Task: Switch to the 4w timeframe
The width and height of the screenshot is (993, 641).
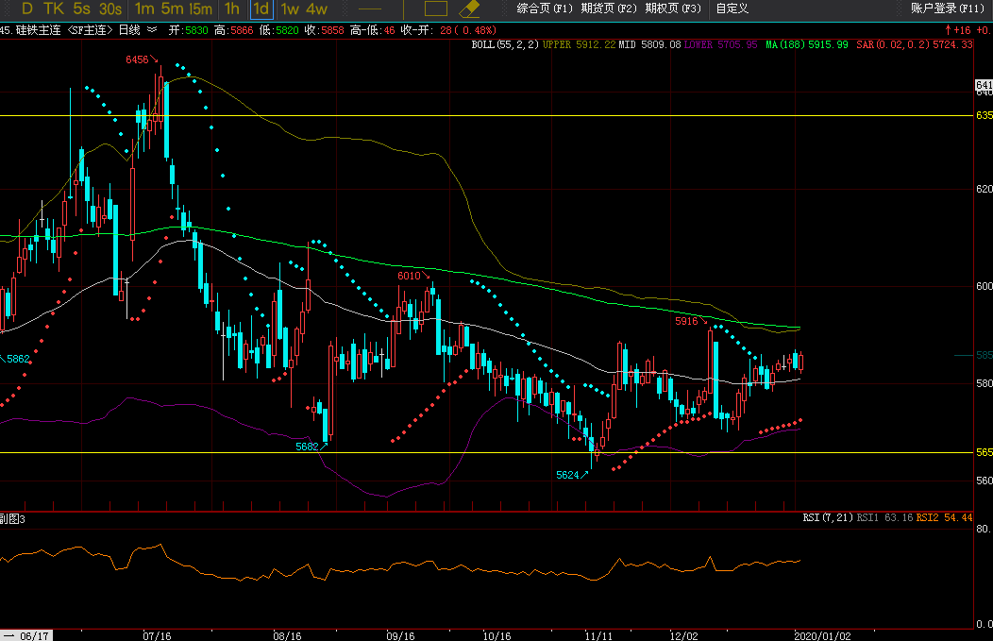Action: pyautogui.click(x=316, y=8)
